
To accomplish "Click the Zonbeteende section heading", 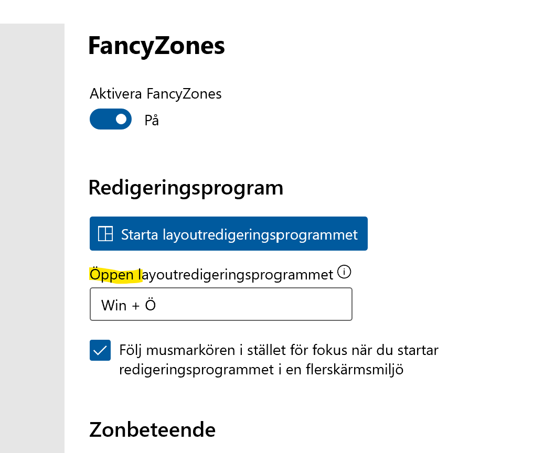I will (152, 429).
